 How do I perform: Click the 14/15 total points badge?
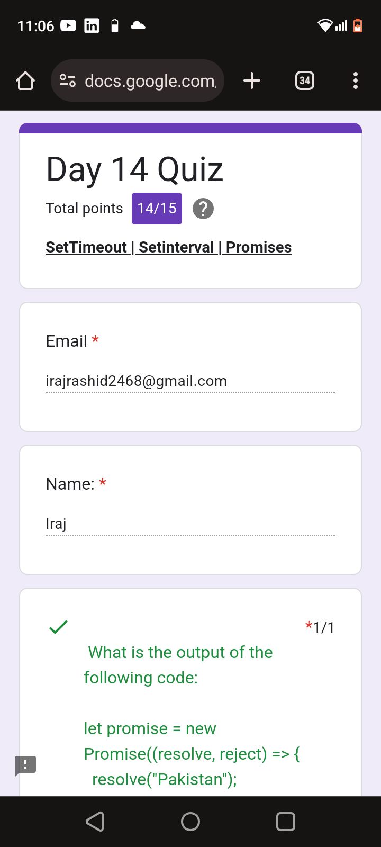(157, 209)
